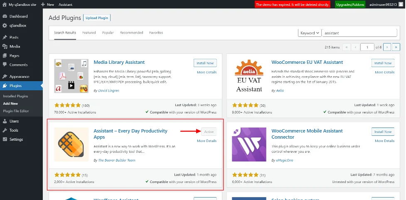406x200 pixels.
Task: Click the user avatar in the admin bar
Action: 401,5
